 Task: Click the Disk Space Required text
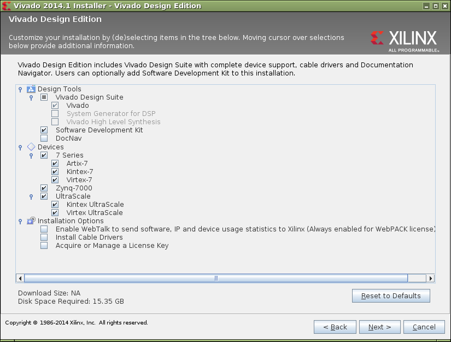point(71,301)
